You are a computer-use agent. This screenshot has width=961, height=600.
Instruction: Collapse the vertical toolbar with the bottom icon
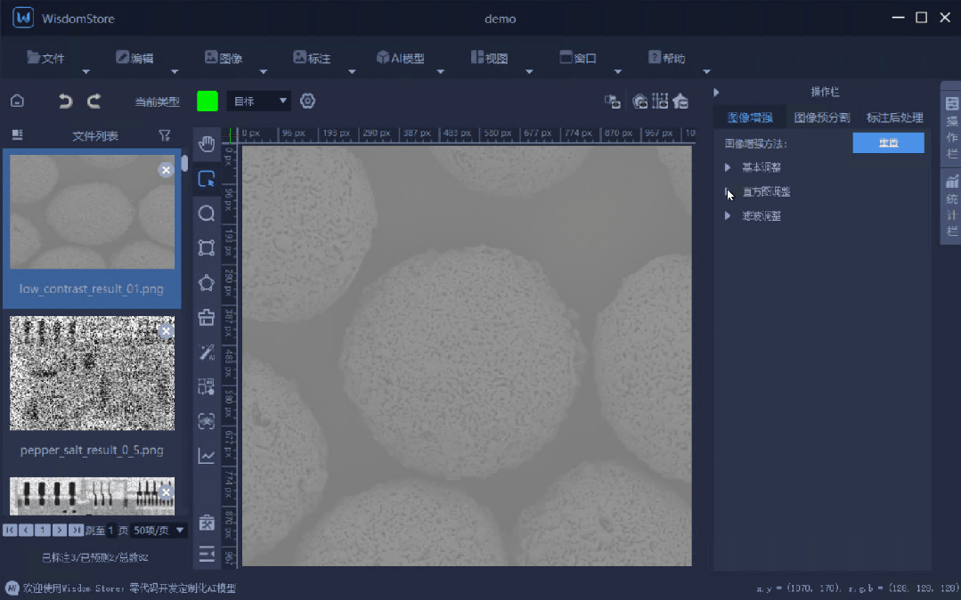(x=207, y=554)
